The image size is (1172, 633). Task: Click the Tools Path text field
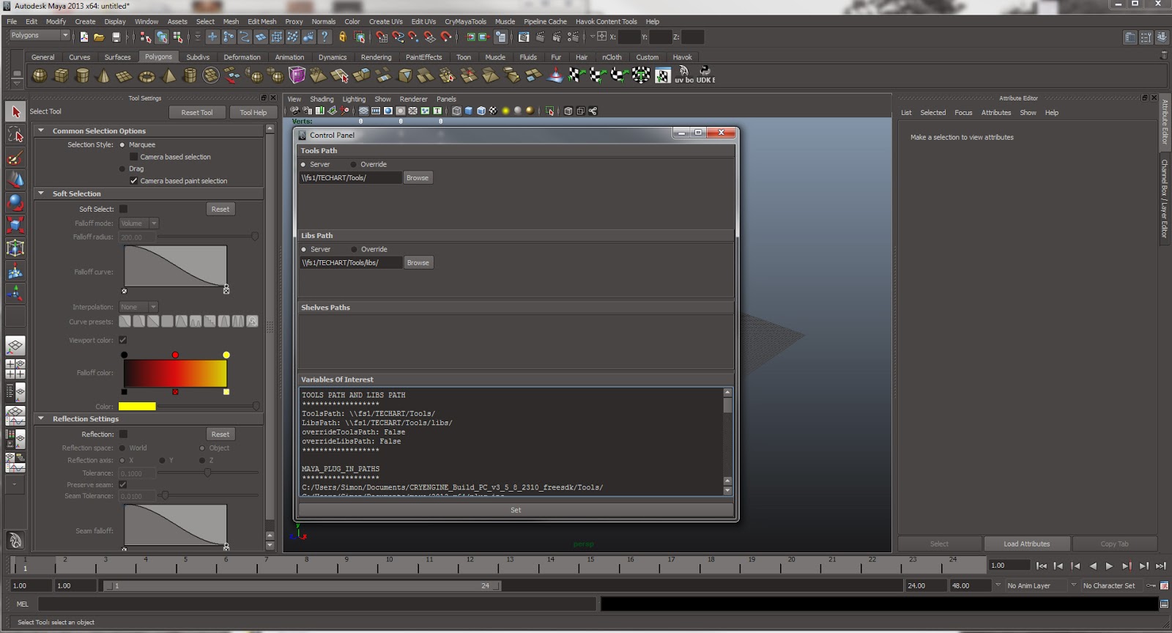click(350, 178)
